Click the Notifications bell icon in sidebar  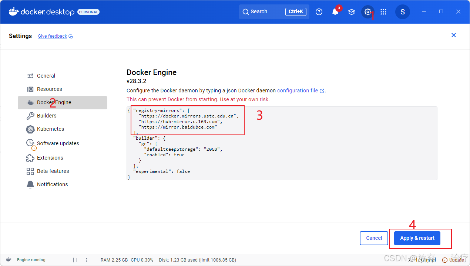point(30,185)
